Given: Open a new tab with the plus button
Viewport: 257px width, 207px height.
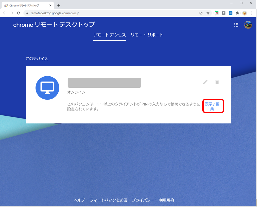Looking at the screenshot, I should click(59, 5).
